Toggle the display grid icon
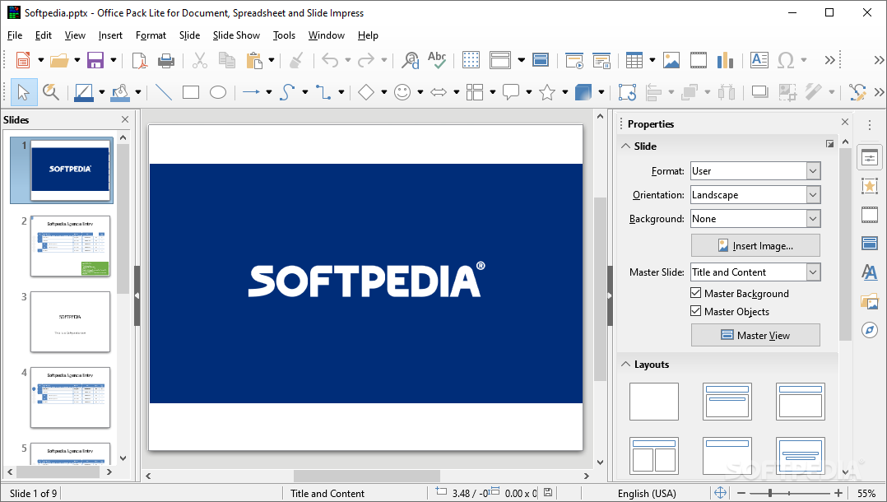Screen dimensions: 887x502 (x=471, y=60)
